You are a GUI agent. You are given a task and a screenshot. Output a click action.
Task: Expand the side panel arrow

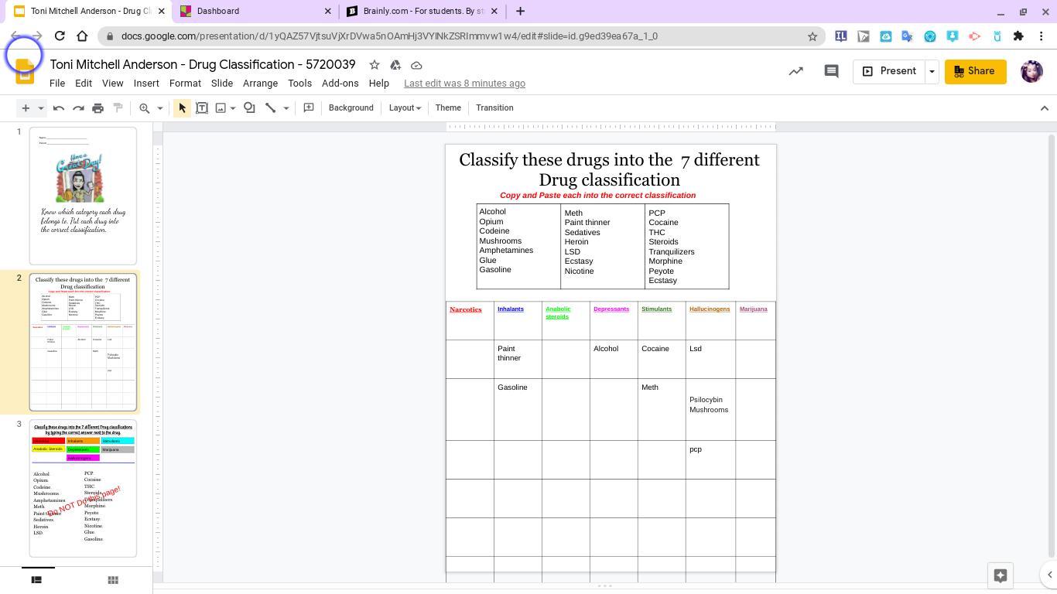pyautogui.click(x=1050, y=575)
